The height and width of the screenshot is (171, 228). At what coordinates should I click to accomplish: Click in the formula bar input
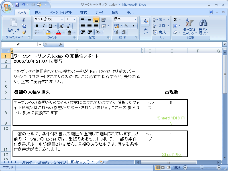pos(143,44)
